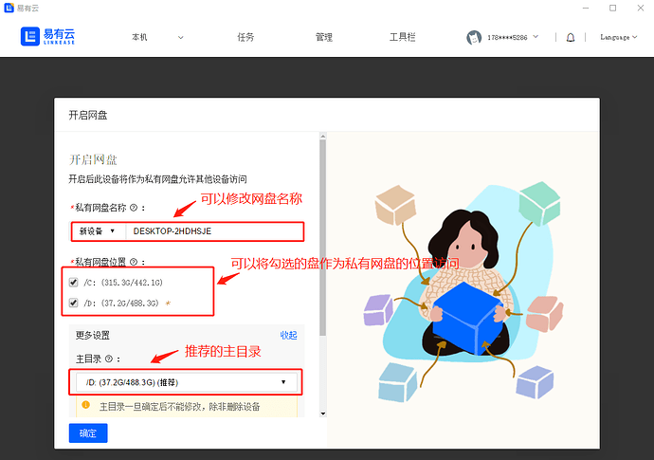Viewport: 654px width, 460px height.
Task: Click the user avatar icon
Action: [474, 38]
